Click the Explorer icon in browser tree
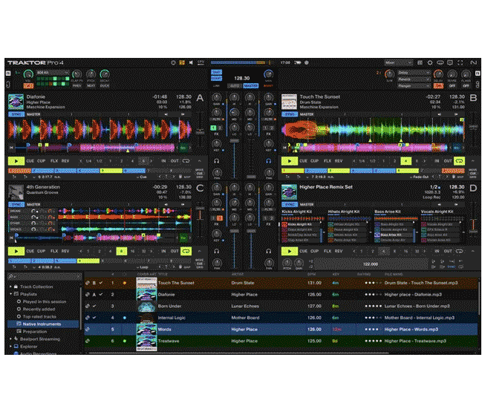Screen dimensions: 485x412 (x=16, y=347)
